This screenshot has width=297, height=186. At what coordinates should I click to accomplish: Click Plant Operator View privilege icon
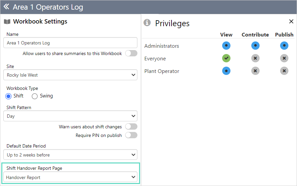pos(226,71)
